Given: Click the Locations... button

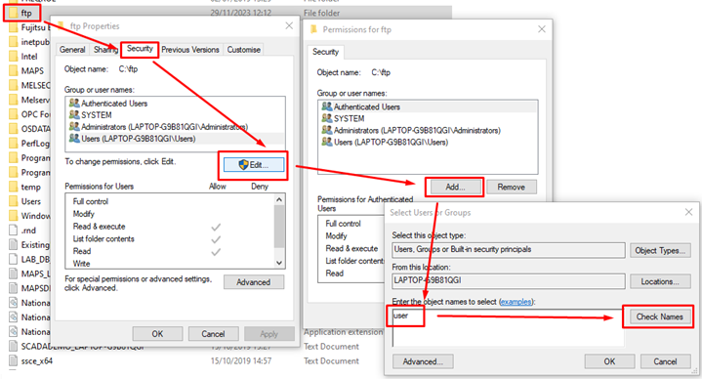Looking at the screenshot, I should [x=660, y=281].
